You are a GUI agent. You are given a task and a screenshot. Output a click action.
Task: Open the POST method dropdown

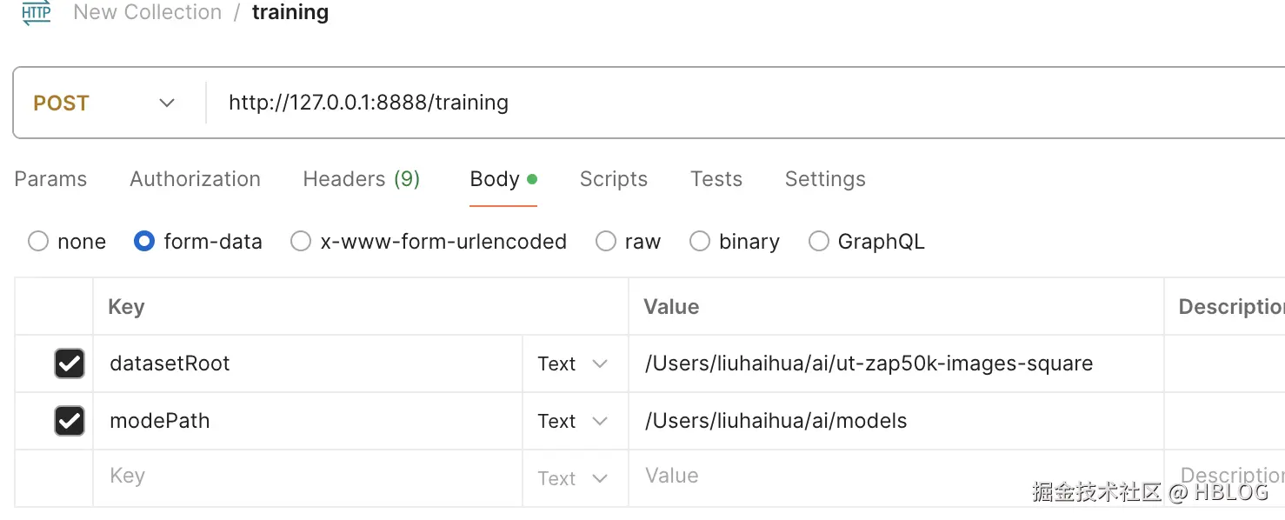tap(104, 103)
